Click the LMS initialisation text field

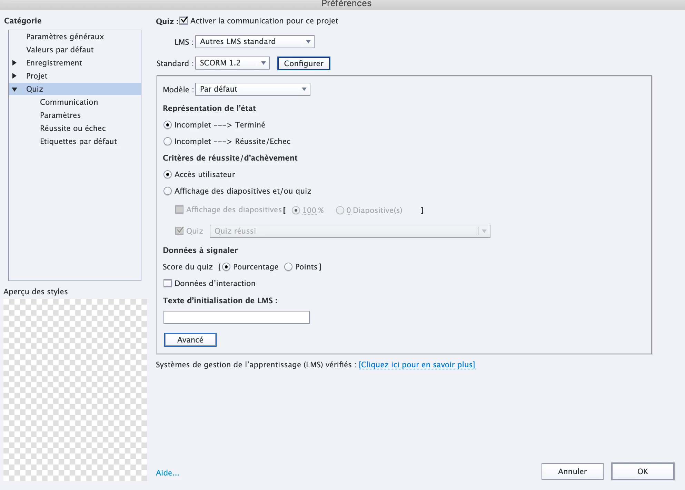pyautogui.click(x=236, y=317)
